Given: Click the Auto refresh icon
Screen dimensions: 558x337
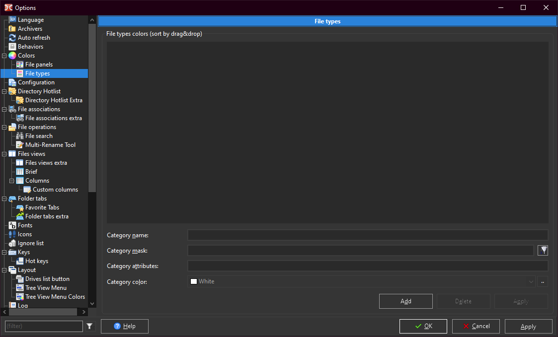Looking at the screenshot, I should (x=12, y=38).
